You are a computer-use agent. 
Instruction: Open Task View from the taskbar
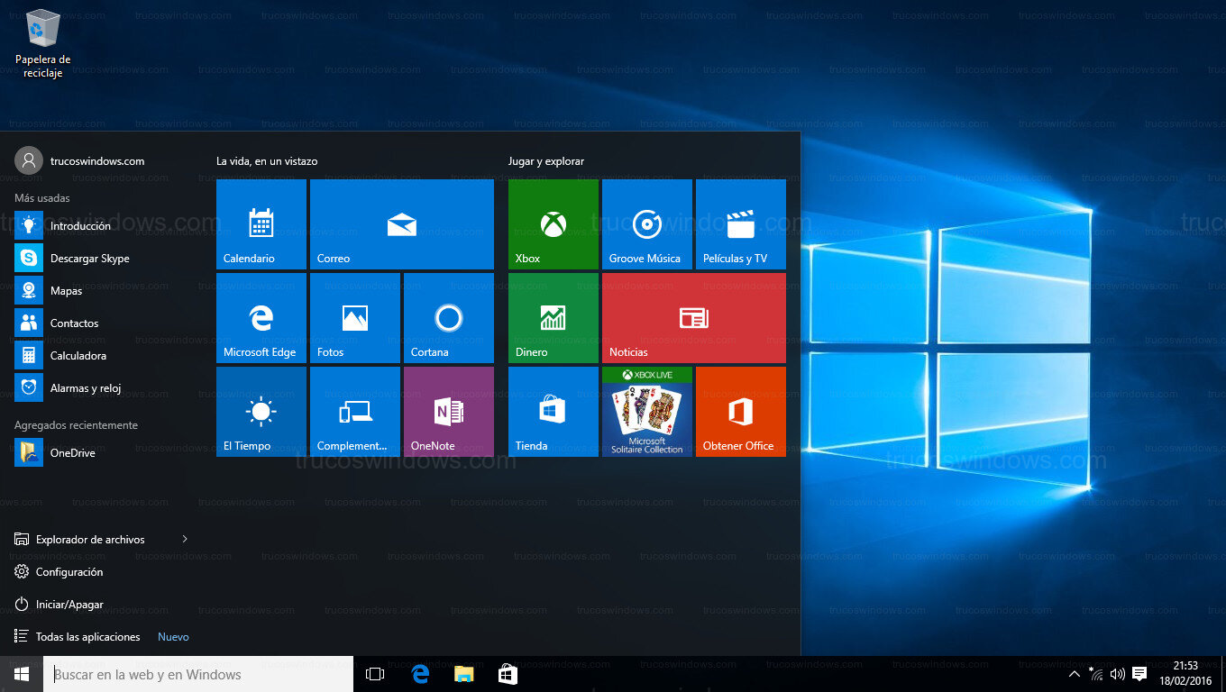click(x=374, y=673)
